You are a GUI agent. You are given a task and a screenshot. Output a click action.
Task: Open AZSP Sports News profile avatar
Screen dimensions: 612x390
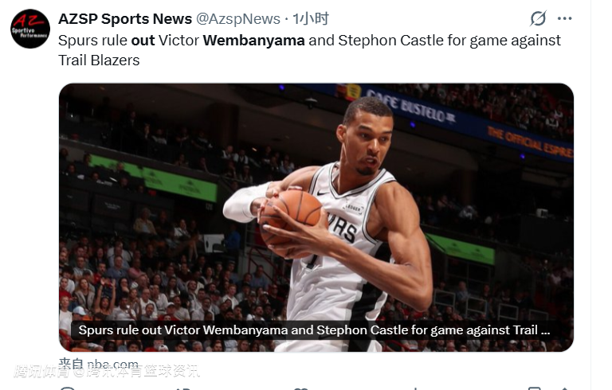click(30, 29)
